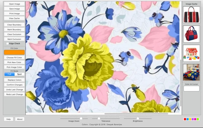Click Print Image button
Screen dimensions: 203x128
14,13
